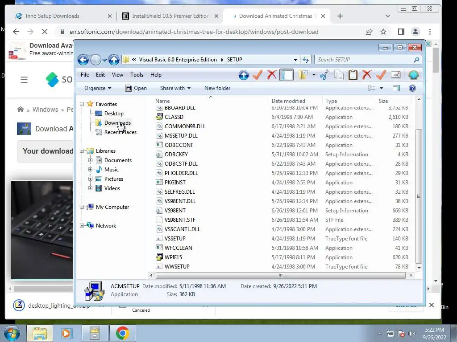Click the blue Up arrow in Classic Shell toolbar

(x=244, y=75)
